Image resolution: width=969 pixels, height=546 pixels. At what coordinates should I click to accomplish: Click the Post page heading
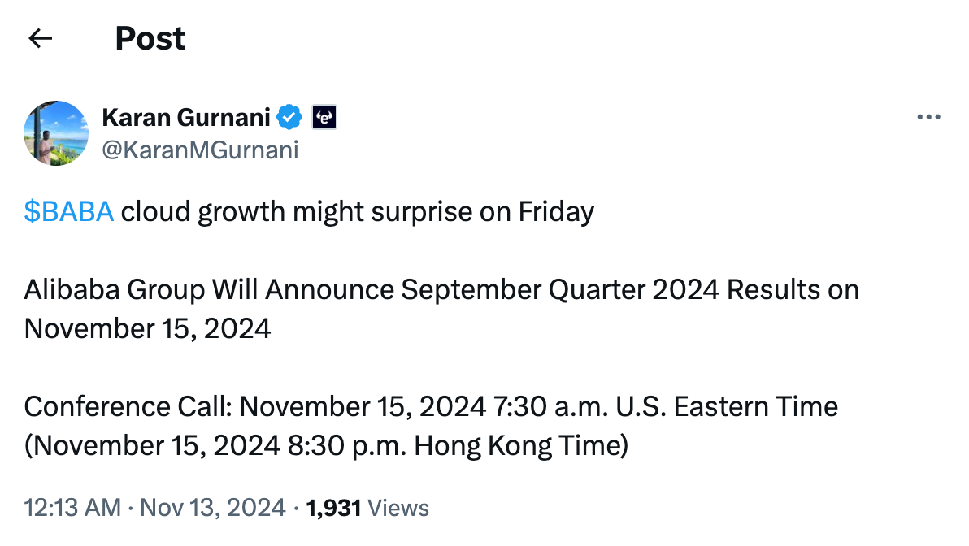click(150, 38)
